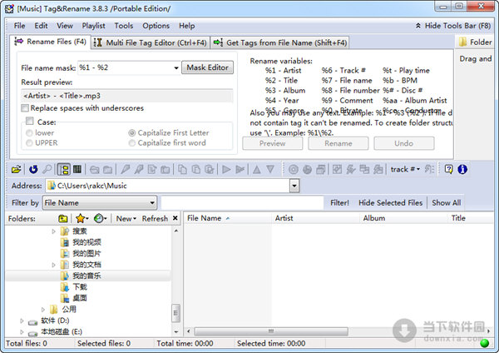Click the Undo button
This screenshot has width=499, height=353.
pos(404,143)
